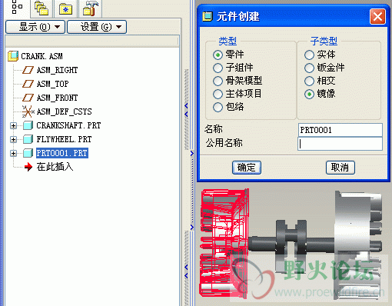Click the 元件创建 dialog title icon
392x306 pixels.
click(208, 16)
